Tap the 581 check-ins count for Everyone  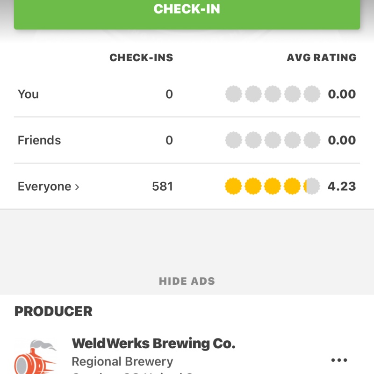[x=162, y=186]
